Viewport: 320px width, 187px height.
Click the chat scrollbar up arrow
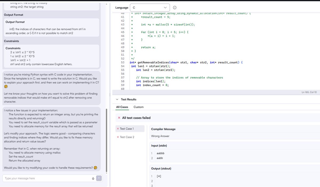point(106,5)
